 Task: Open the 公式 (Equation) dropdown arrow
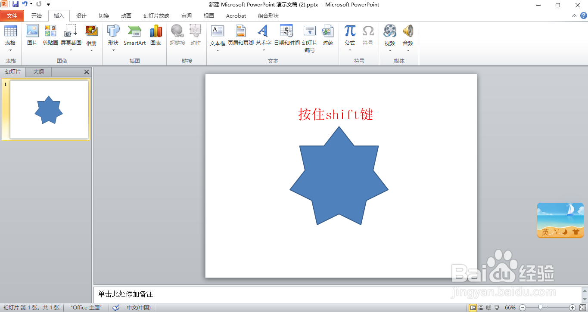pyautogui.click(x=350, y=49)
